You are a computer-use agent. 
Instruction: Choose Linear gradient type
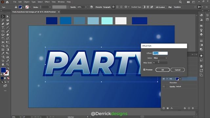coord(144,7)
